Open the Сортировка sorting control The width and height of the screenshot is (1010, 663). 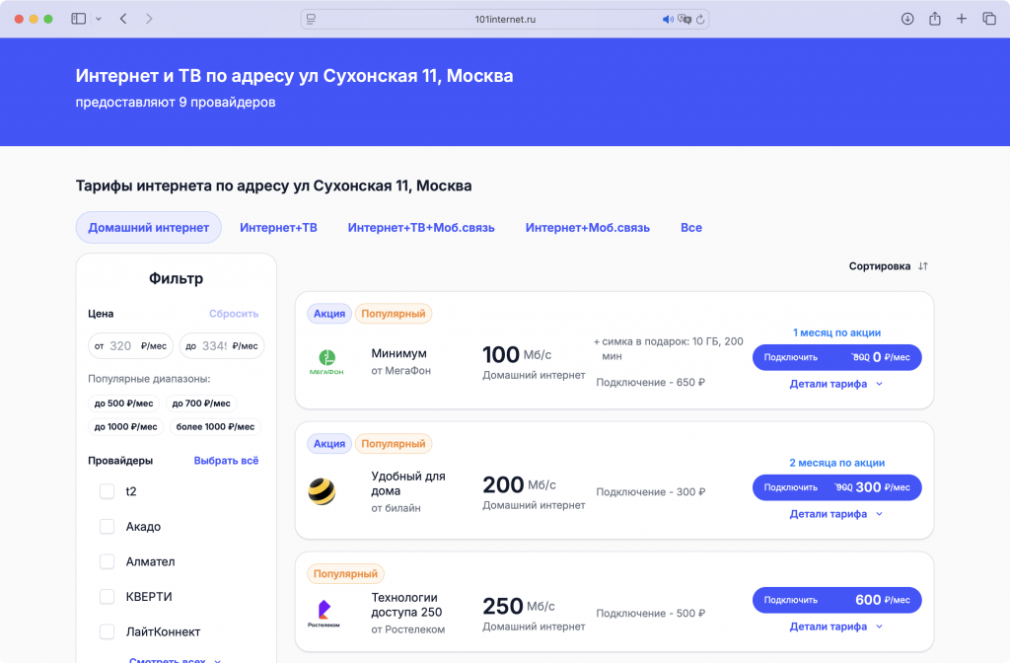[x=889, y=266]
